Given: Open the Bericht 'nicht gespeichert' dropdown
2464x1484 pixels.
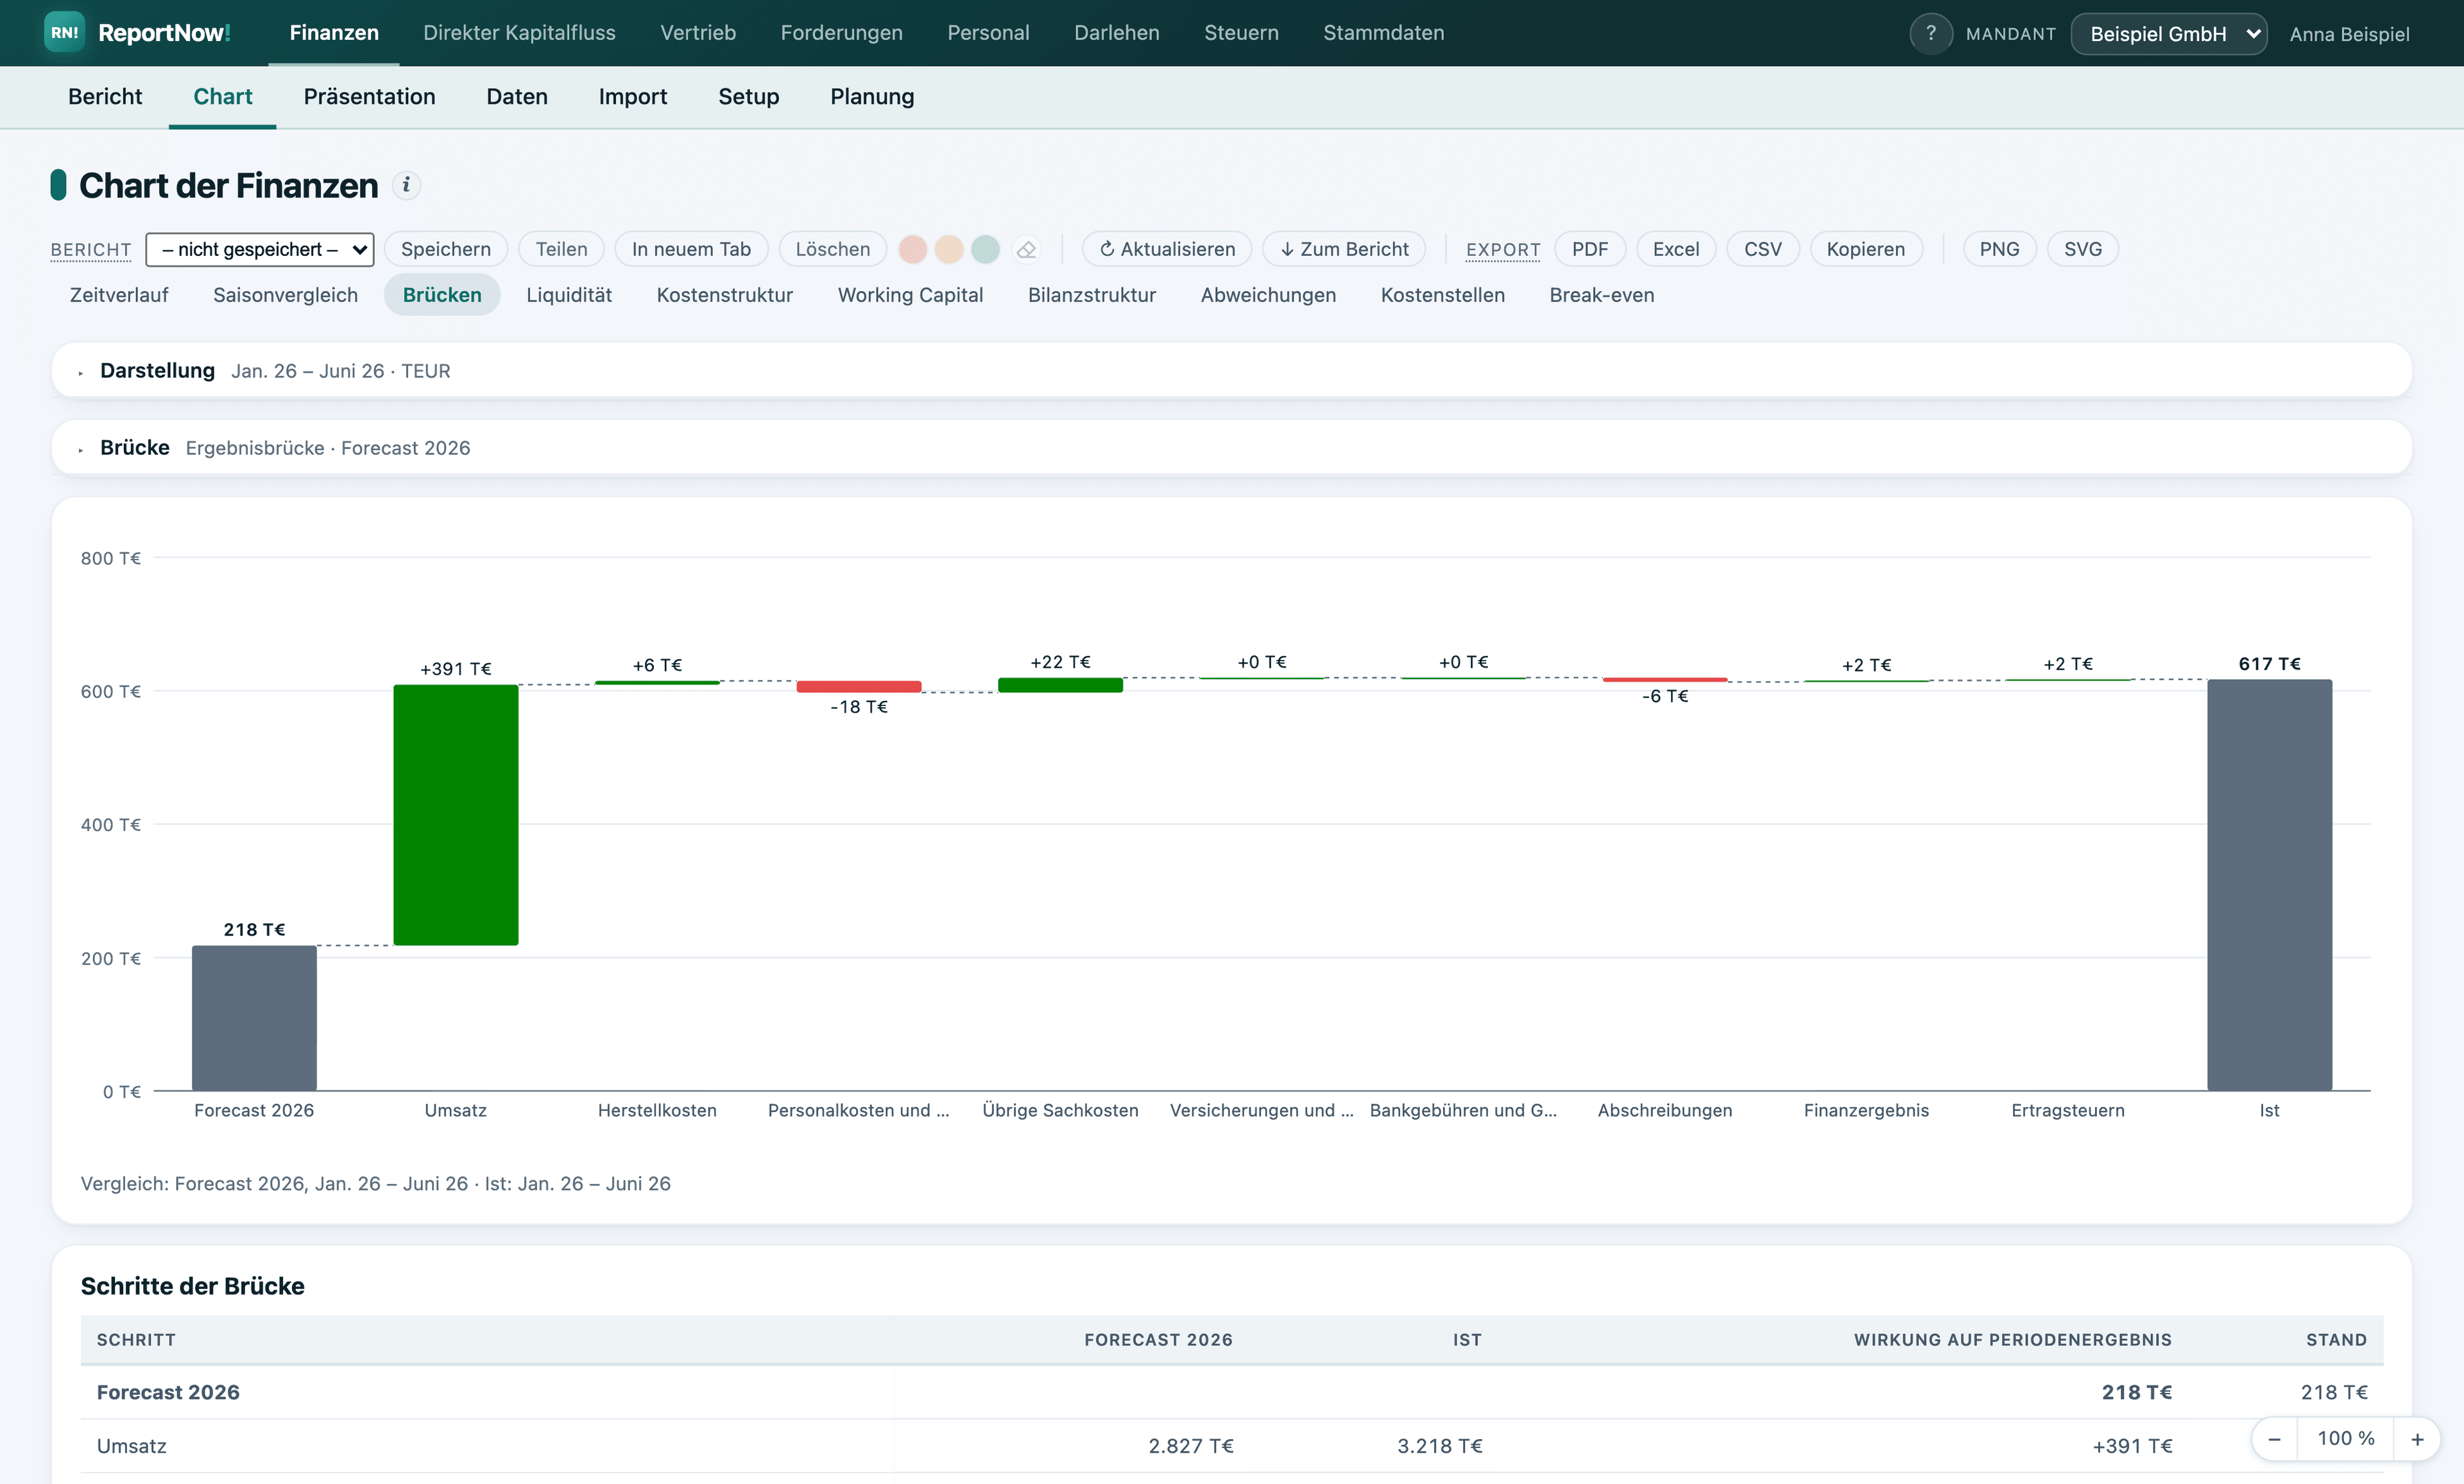Looking at the screenshot, I should pos(260,250).
